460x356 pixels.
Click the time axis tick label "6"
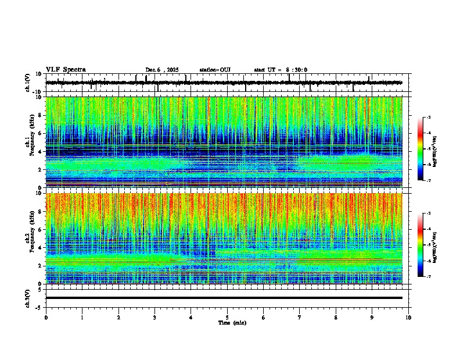click(x=264, y=318)
